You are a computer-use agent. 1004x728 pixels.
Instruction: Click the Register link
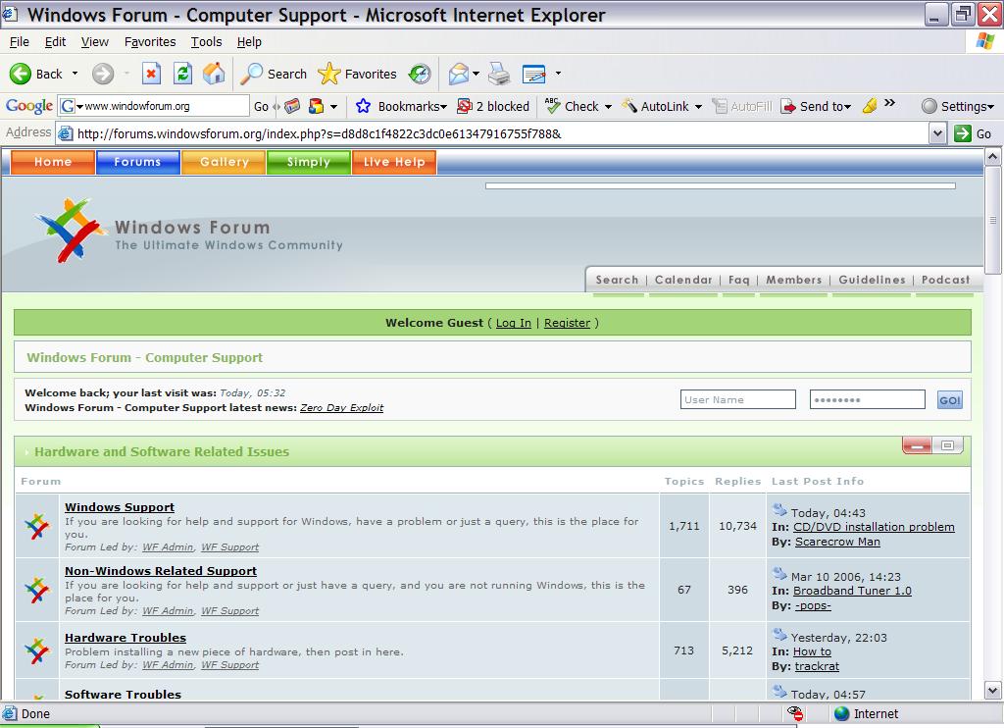pyautogui.click(x=568, y=323)
